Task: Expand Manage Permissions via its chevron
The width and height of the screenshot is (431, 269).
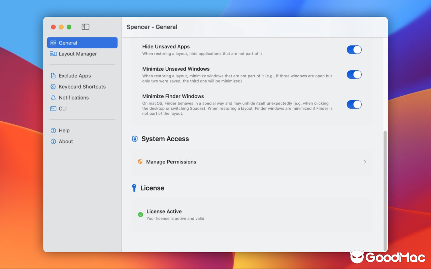Action: pyautogui.click(x=365, y=162)
